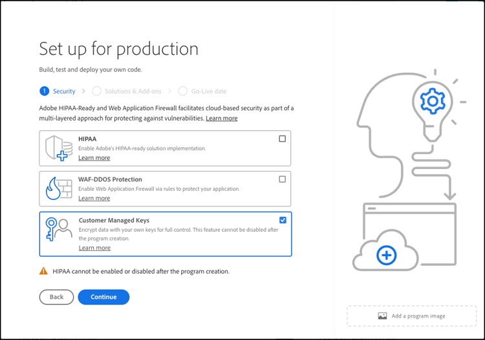Open Learn more link under HIPAA
Image resolution: width=485 pixels, height=340 pixels.
(x=94, y=157)
